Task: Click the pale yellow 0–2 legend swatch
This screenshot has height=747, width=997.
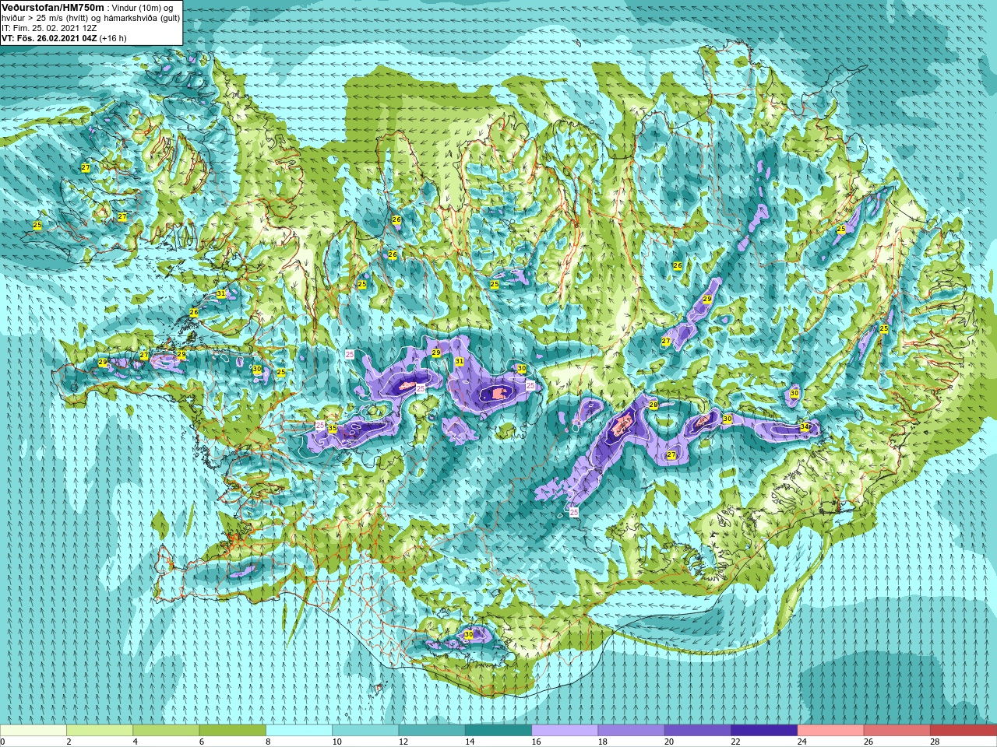Action: click(x=33, y=731)
